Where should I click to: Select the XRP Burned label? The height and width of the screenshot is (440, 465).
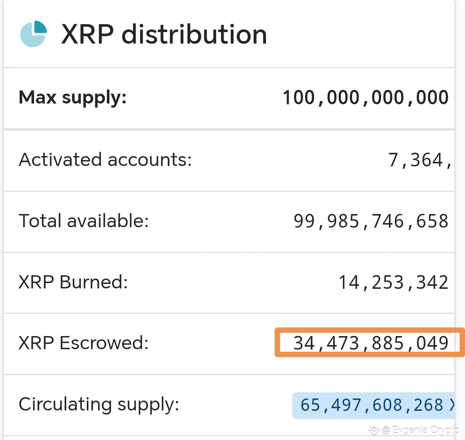(x=73, y=282)
